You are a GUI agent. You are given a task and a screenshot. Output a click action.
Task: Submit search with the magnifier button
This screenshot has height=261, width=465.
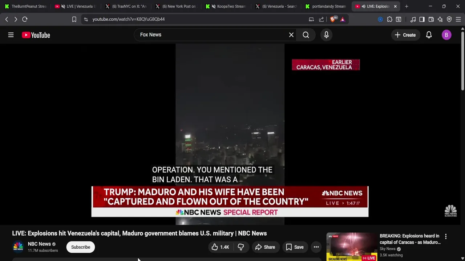pos(306,35)
